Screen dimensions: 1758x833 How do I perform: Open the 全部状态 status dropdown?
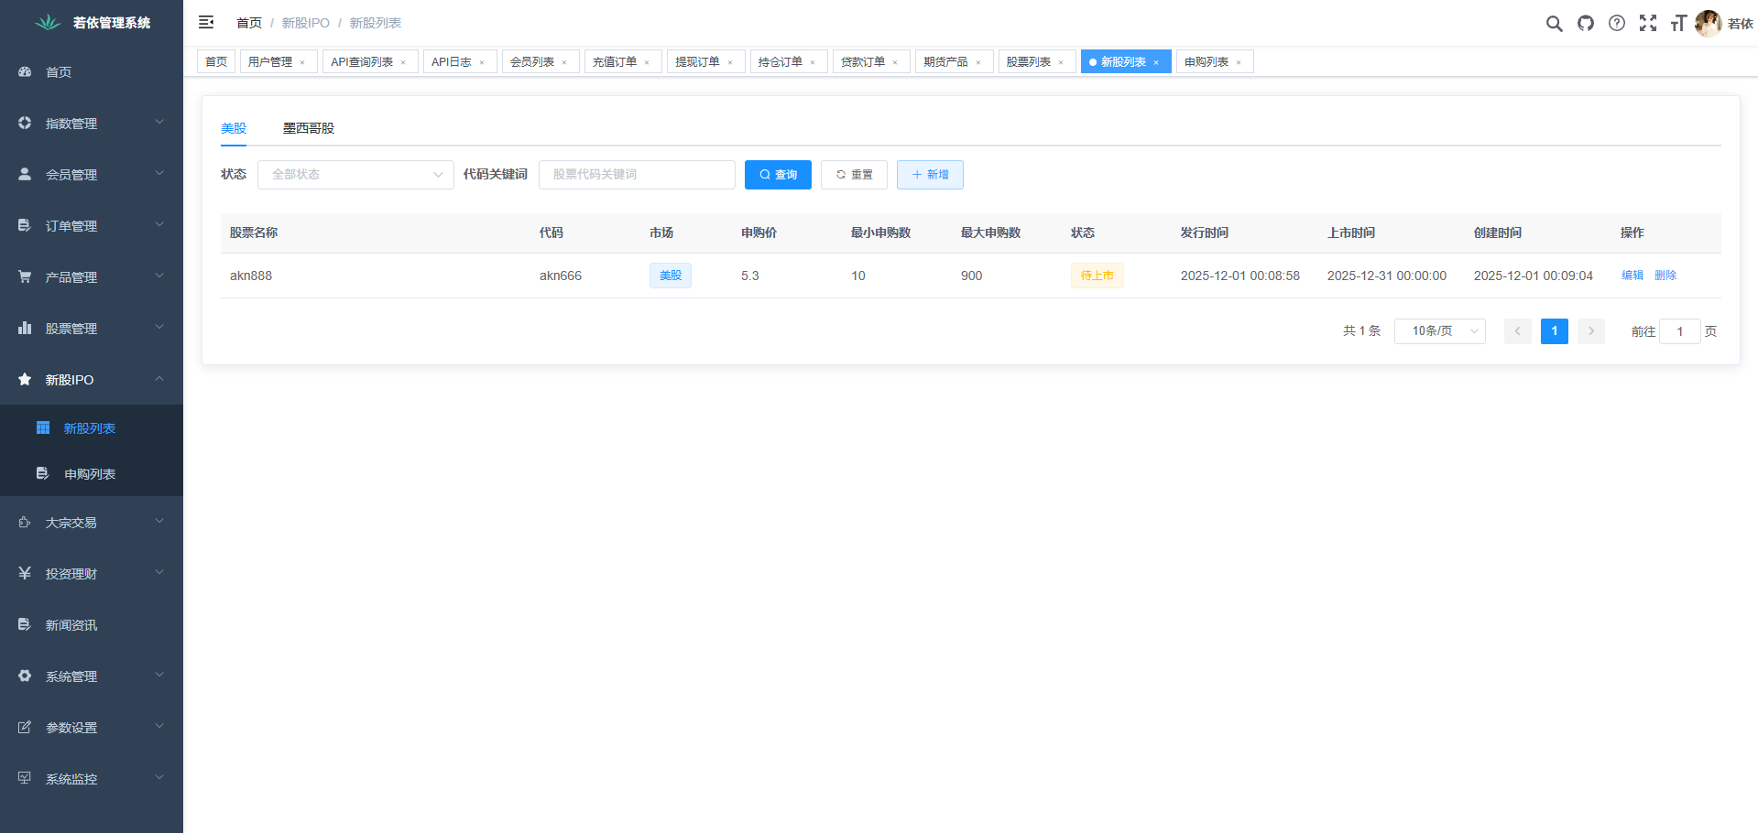[x=355, y=175]
